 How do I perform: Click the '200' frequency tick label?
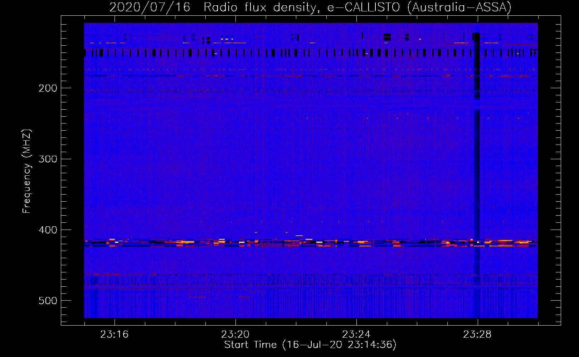point(48,88)
